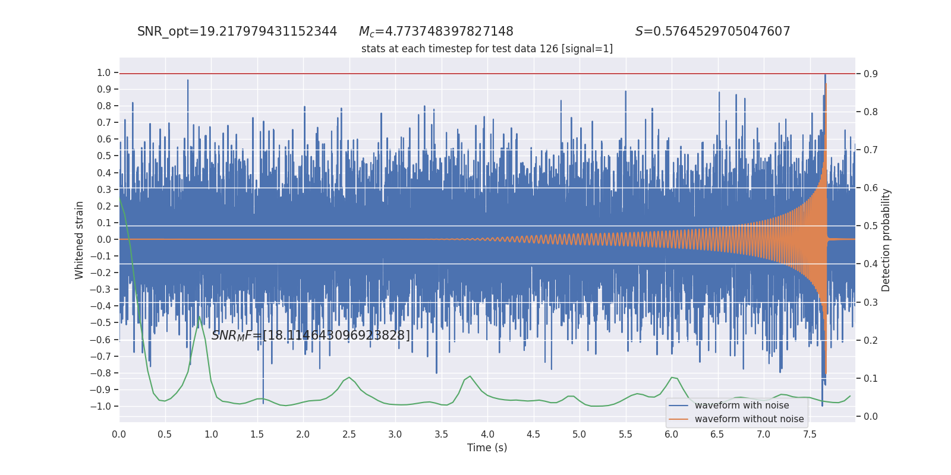
Task: Click the 6.0 tick on Time axis
Action: pyautogui.click(x=671, y=434)
